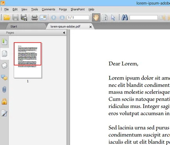Click the application logo in title bar
Viewport: 170px width, 145px height.
pyautogui.click(x=3, y=3)
